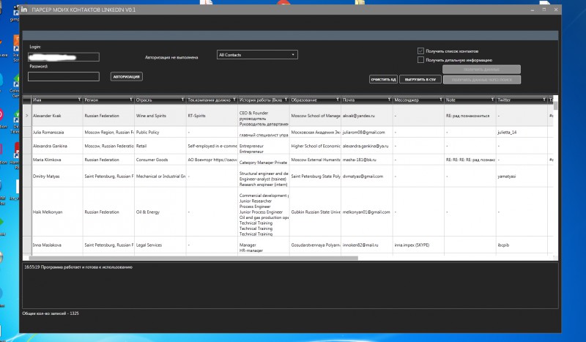Select the Maria Klimkova name cell

coord(57,160)
